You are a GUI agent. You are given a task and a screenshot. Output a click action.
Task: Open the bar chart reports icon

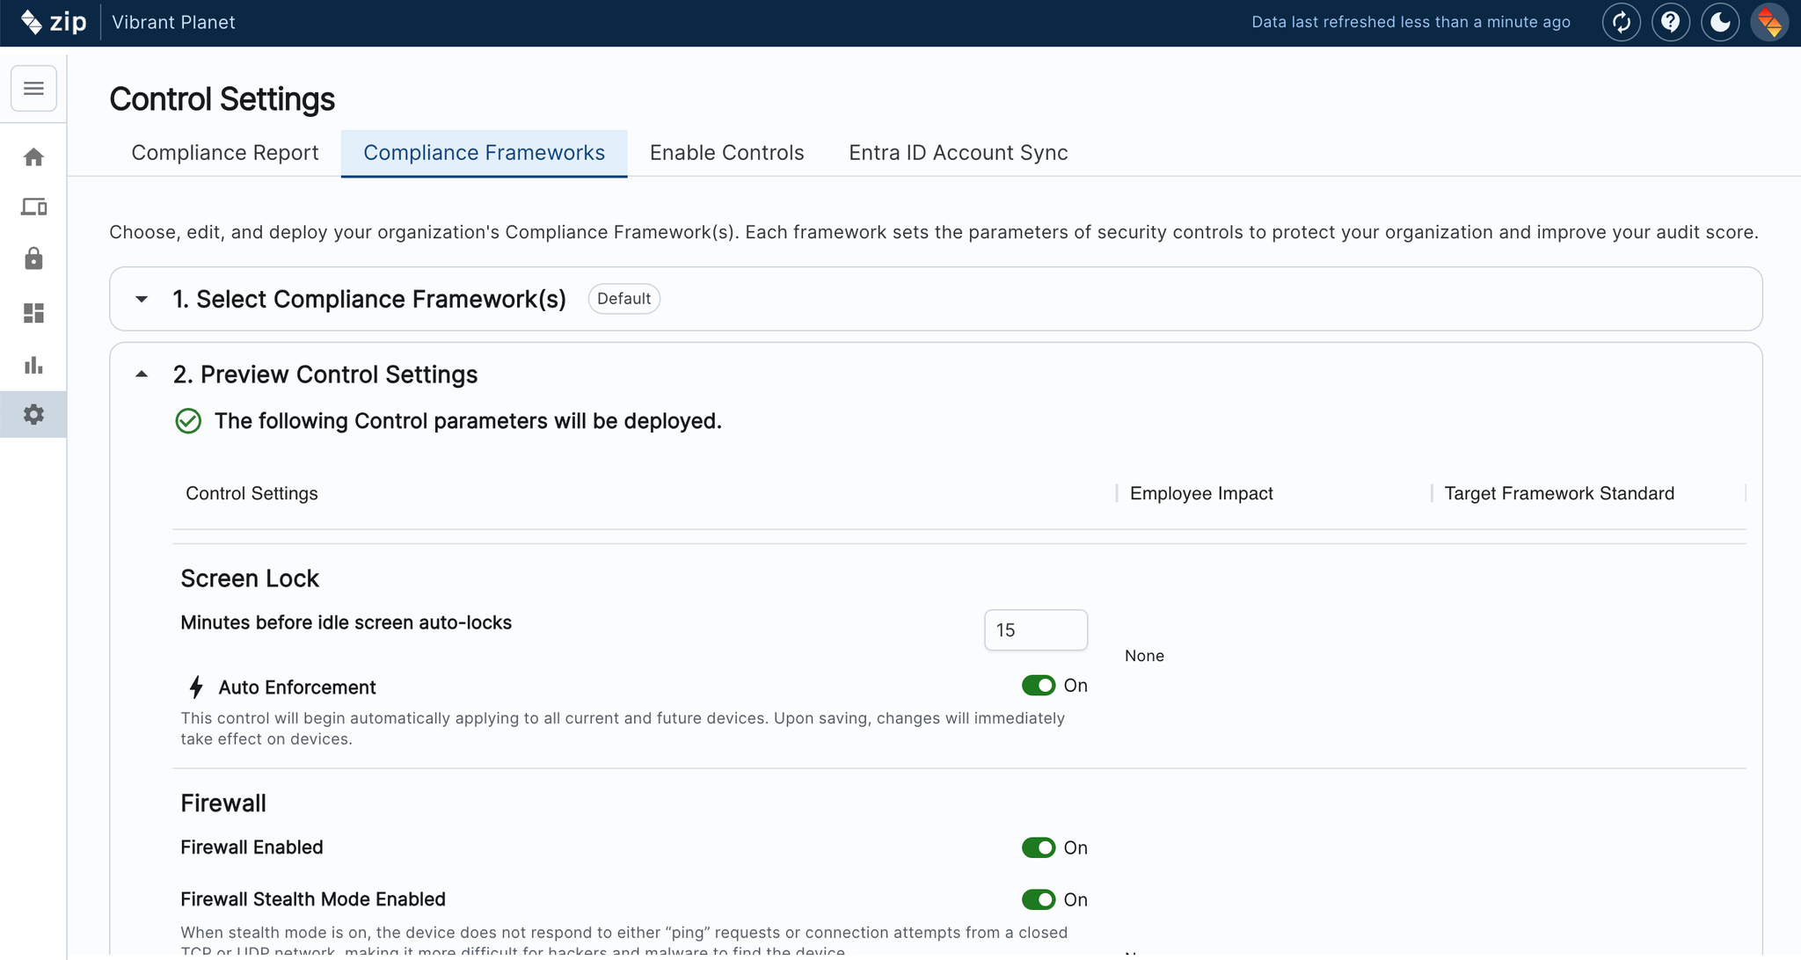33,365
